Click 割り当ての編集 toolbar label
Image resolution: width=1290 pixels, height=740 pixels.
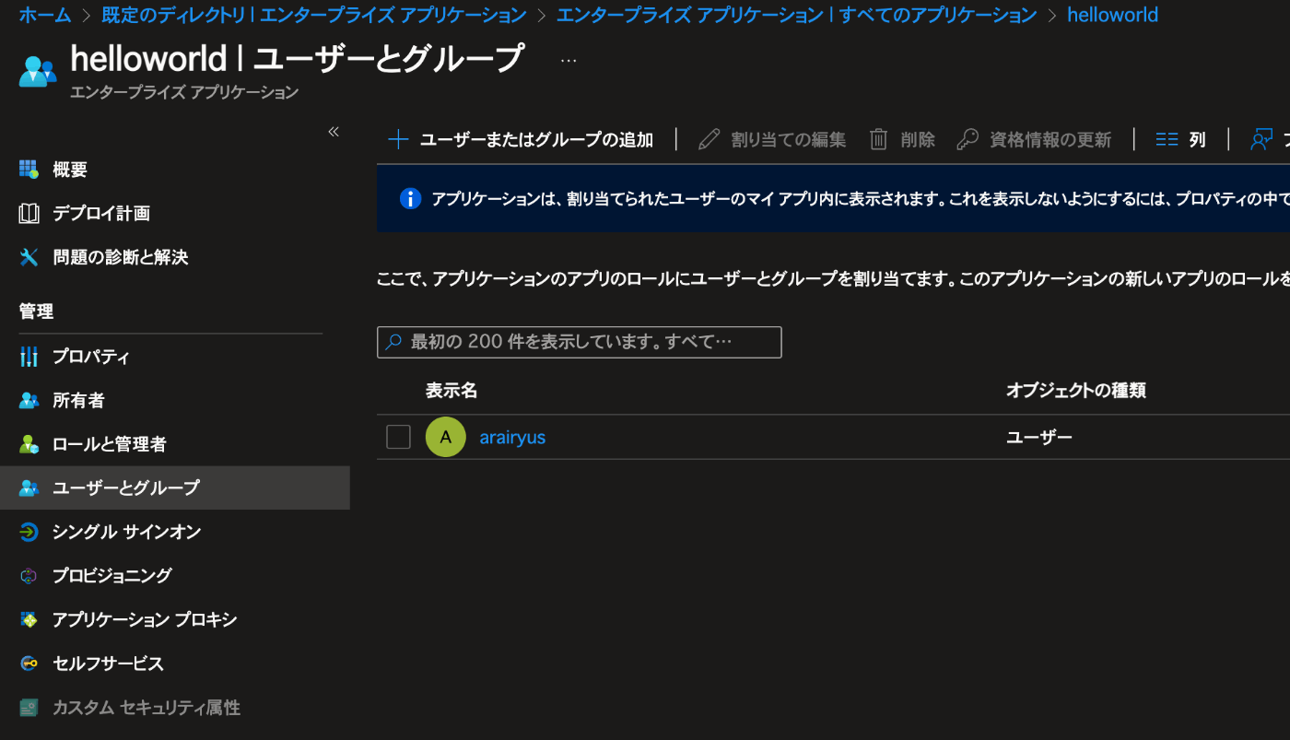(789, 140)
